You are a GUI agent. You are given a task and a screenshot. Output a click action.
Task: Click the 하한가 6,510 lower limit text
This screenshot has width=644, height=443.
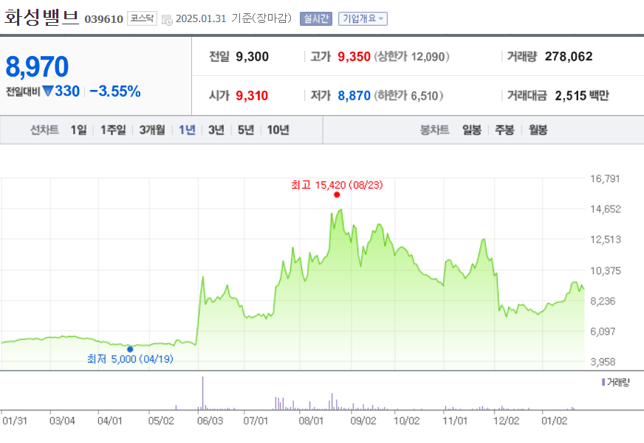pyautogui.click(x=408, y=96)
